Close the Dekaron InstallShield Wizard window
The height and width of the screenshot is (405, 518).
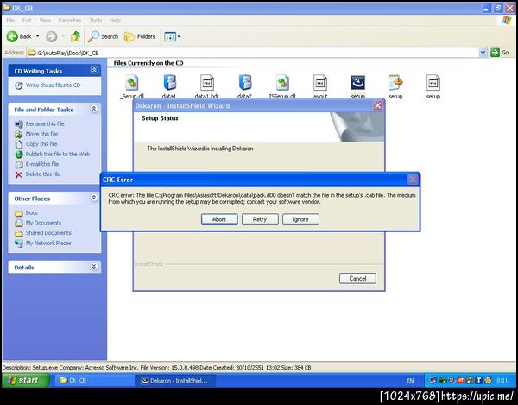coord(377,105)
